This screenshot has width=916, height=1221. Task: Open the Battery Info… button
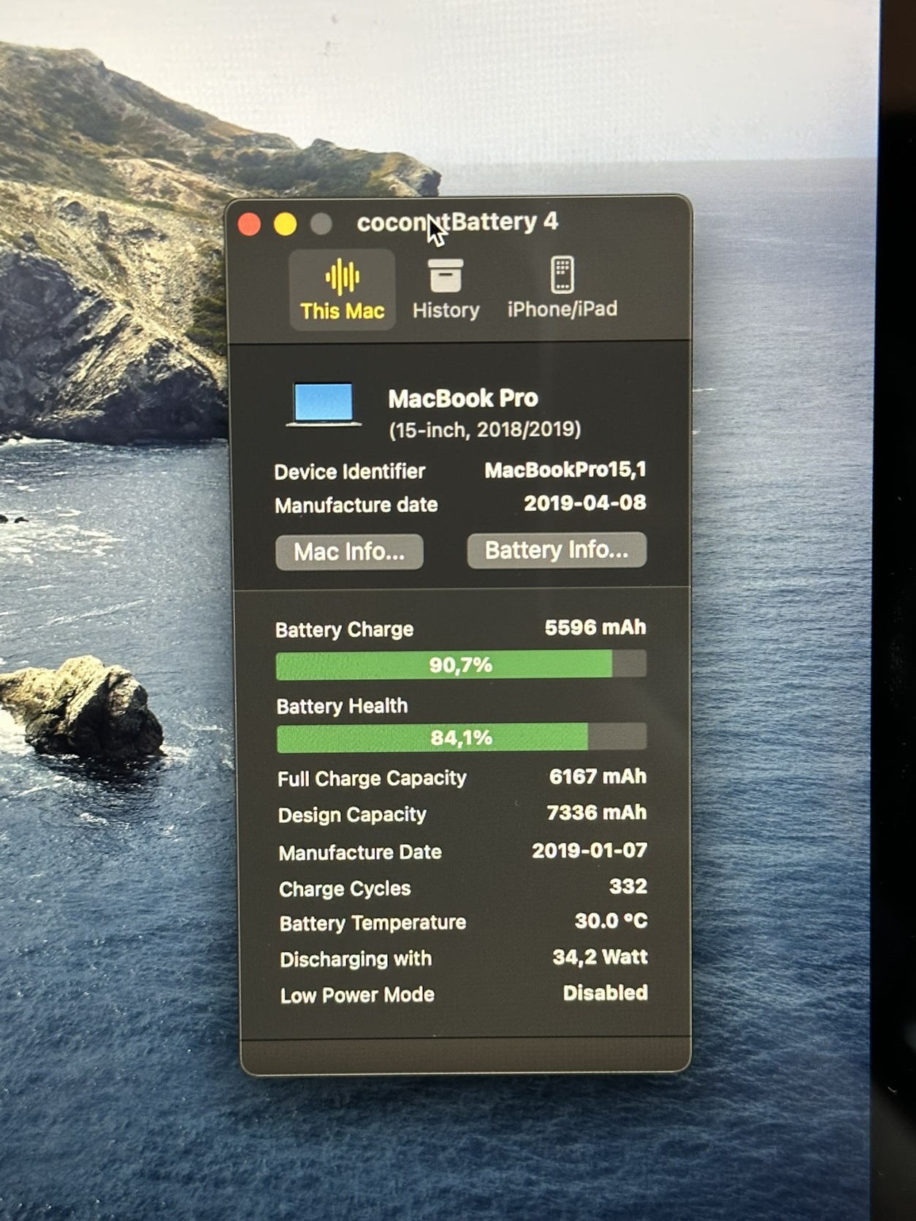557,550
